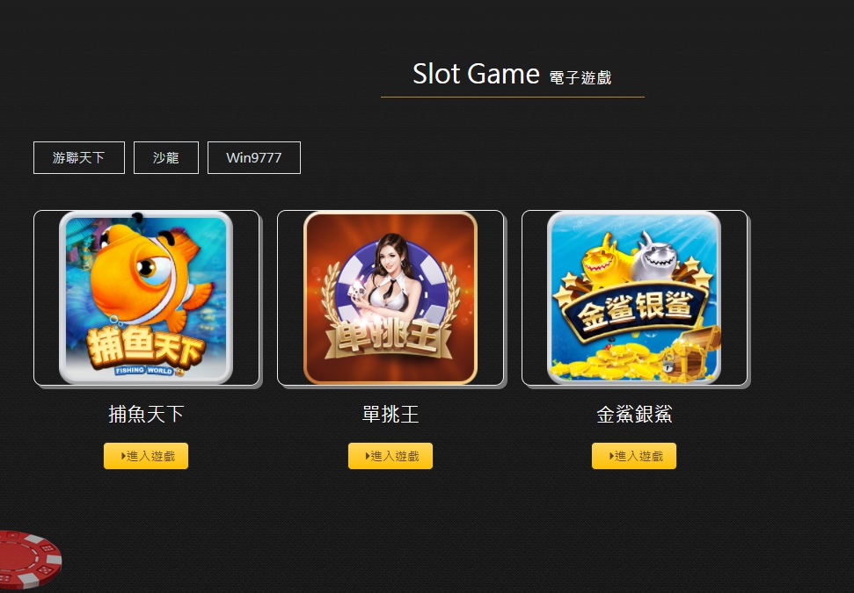Click the play arrow on 單挑王 enter button
The width and height of the screenshot is (854, 593).
368,456
